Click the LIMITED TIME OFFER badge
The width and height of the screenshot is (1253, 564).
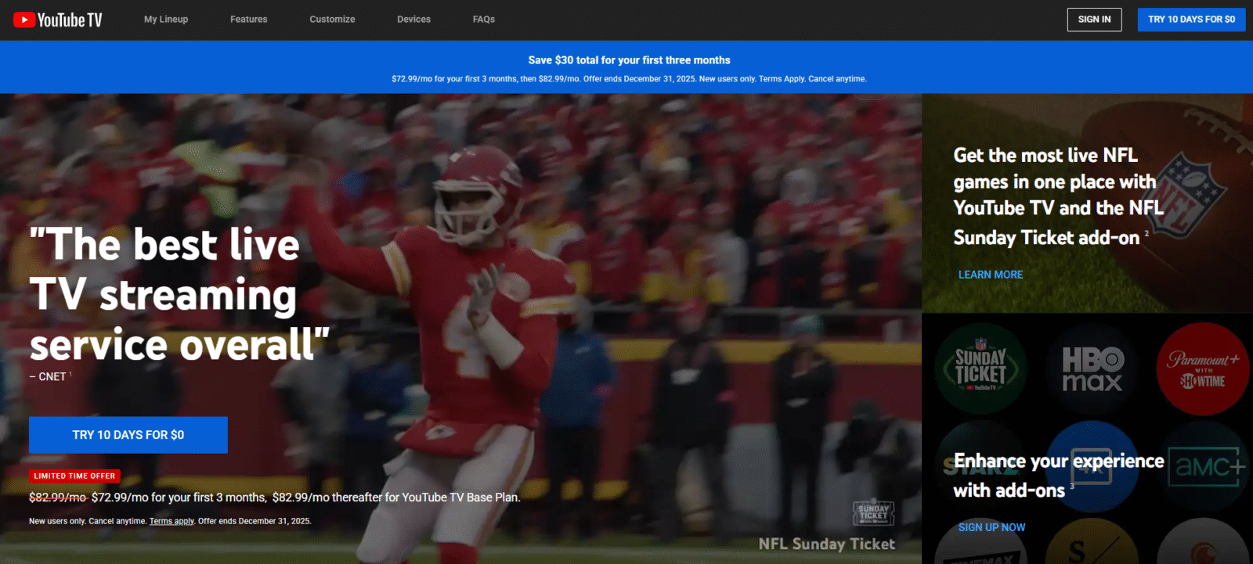pos(74,476)
